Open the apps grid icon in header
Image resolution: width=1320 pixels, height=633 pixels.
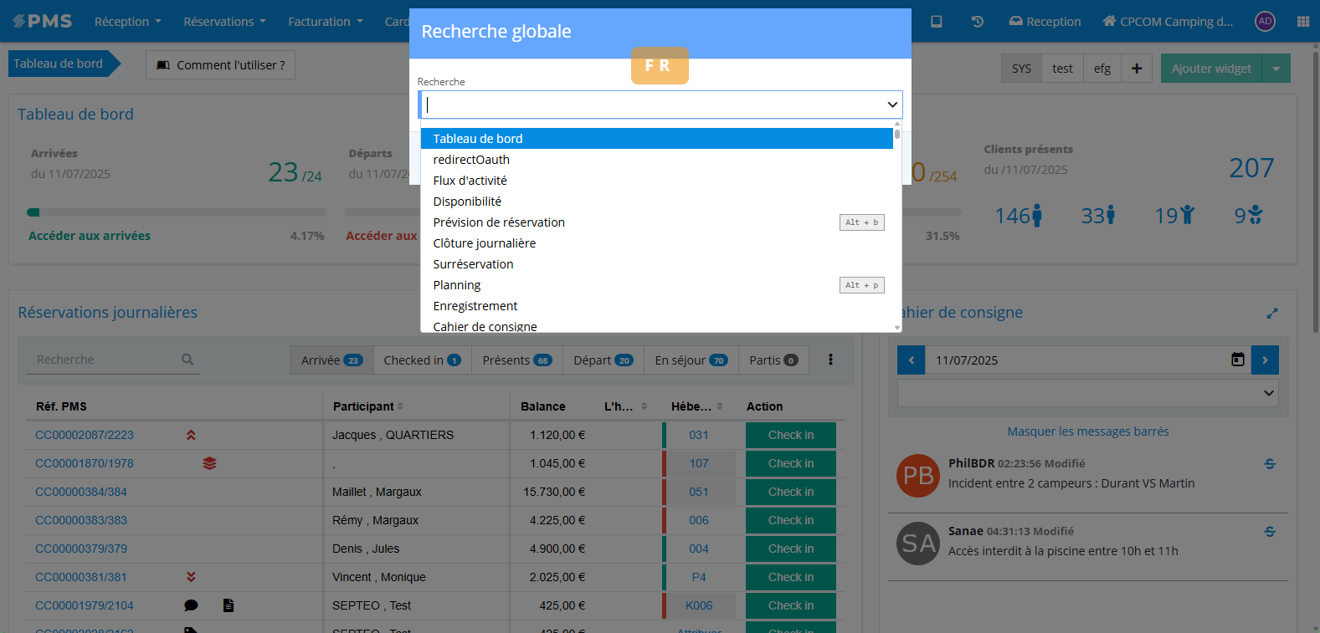pos(1302,22)
